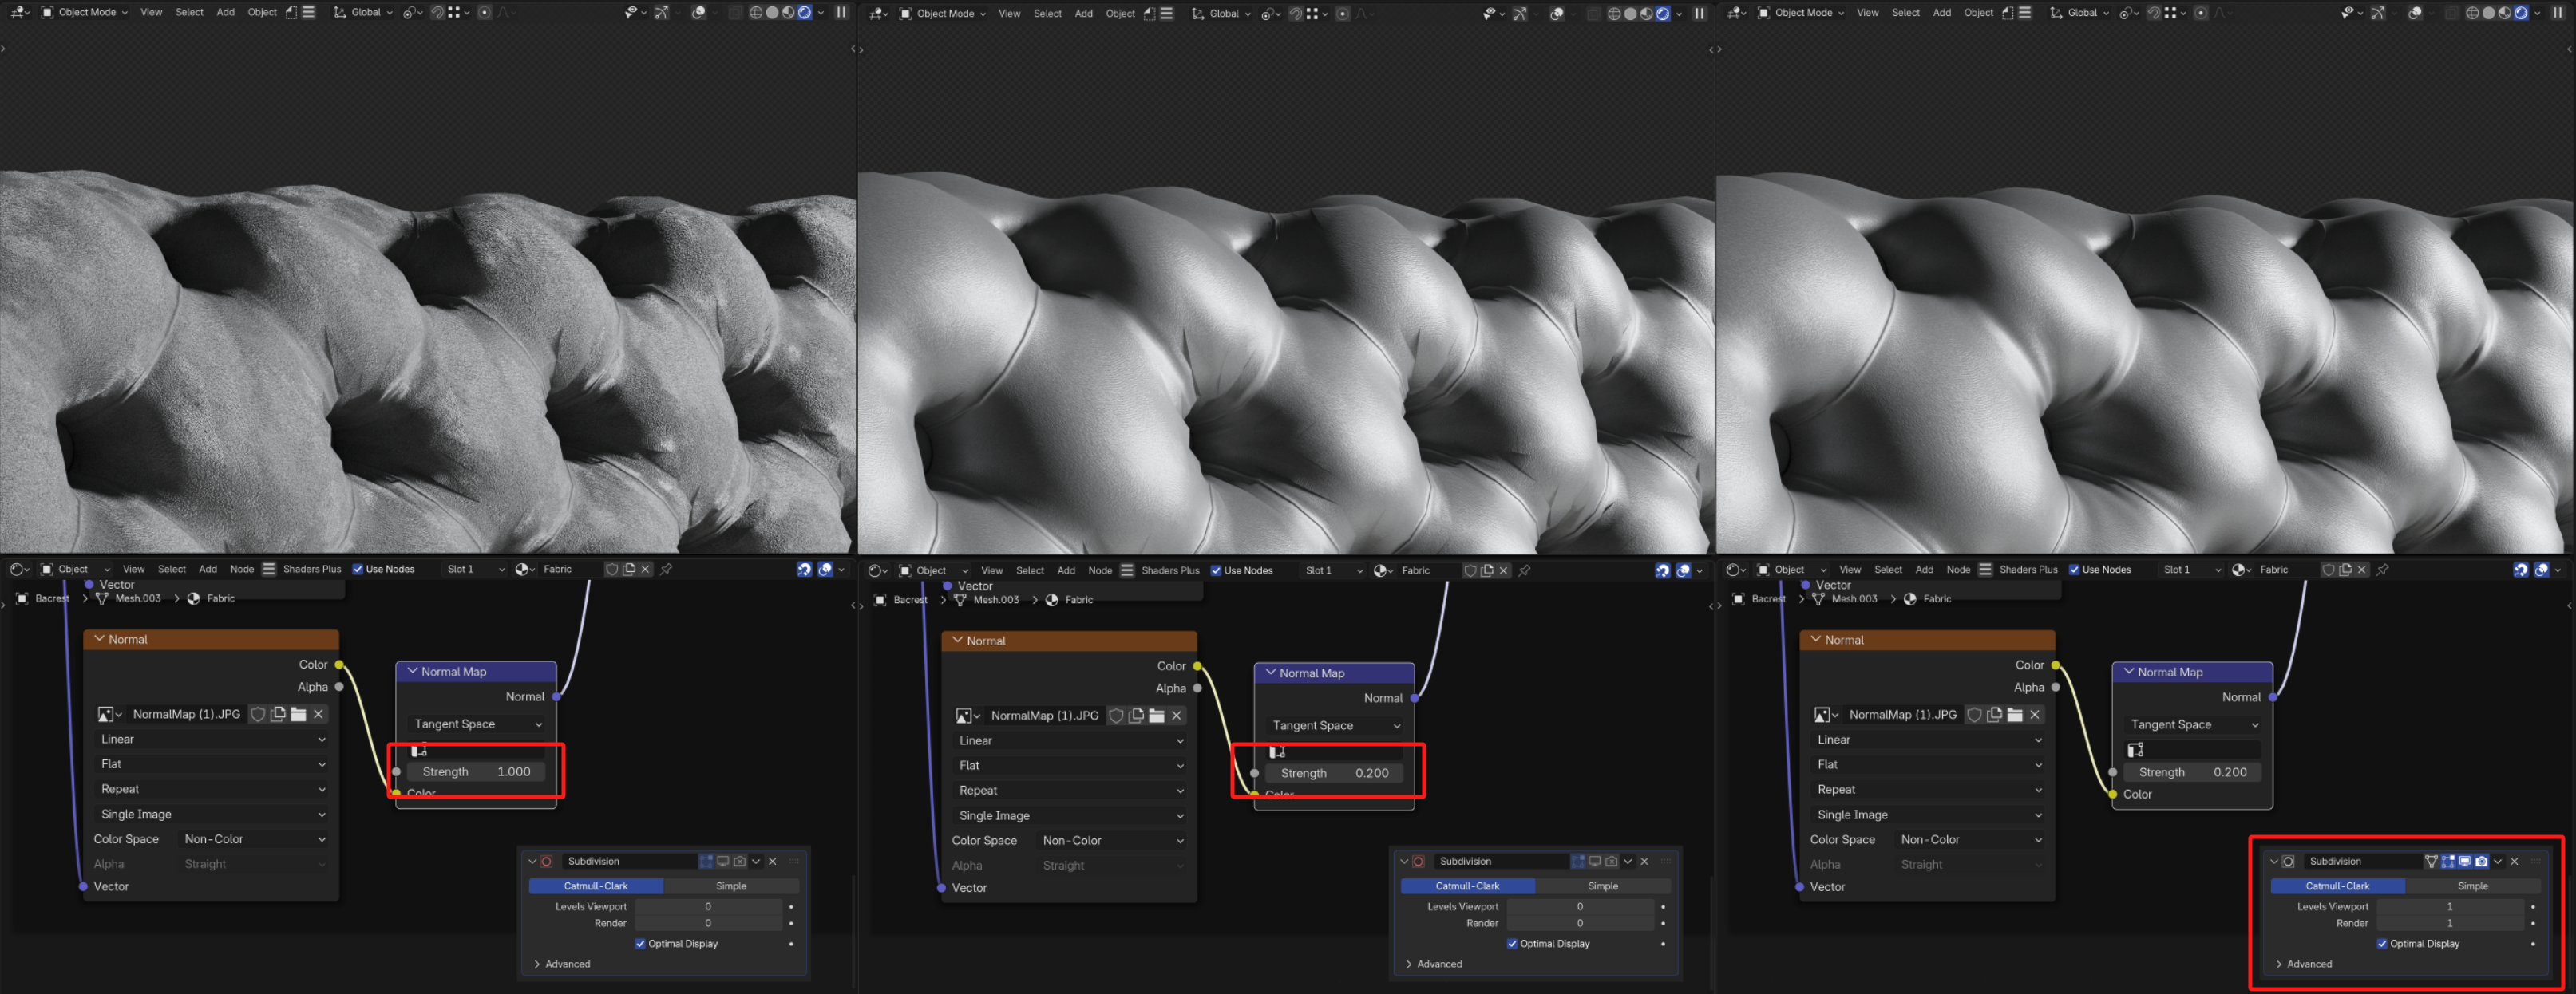
Task: Click the Strength 0.200 slider in right Normal Map node
Action: pyautogui.click(x=2192, y=772)
